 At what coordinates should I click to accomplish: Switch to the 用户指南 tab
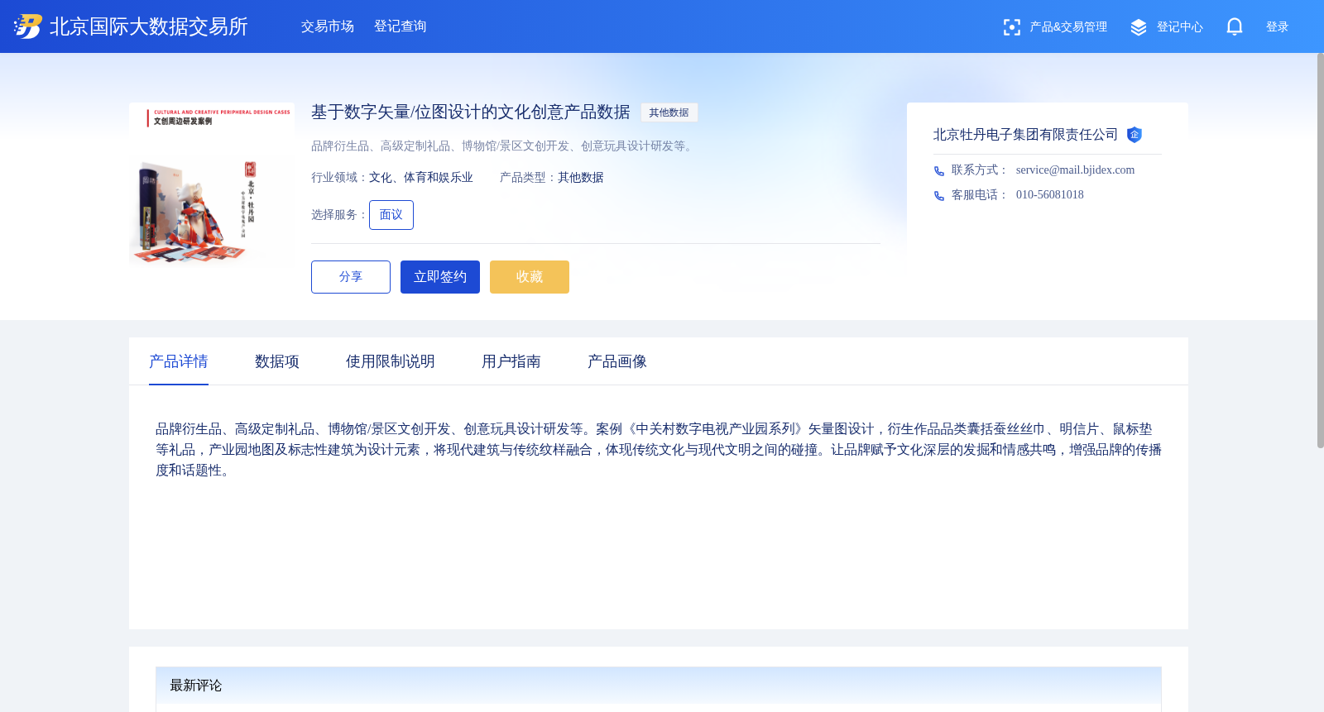511,361
